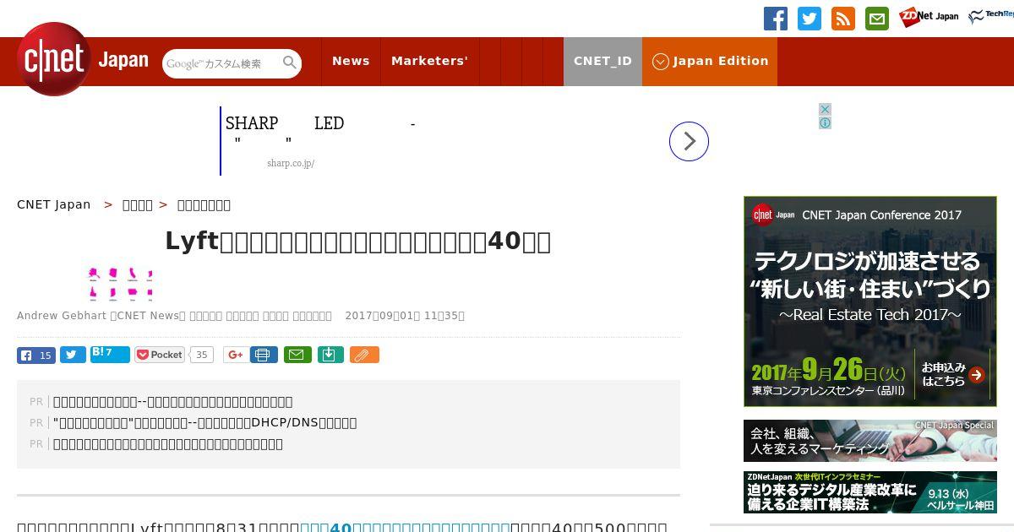The width and height of the screenshot is (1014, 532).
Task: Click the Andrew Gebhart author byline
Action: (x=61, y=316)
